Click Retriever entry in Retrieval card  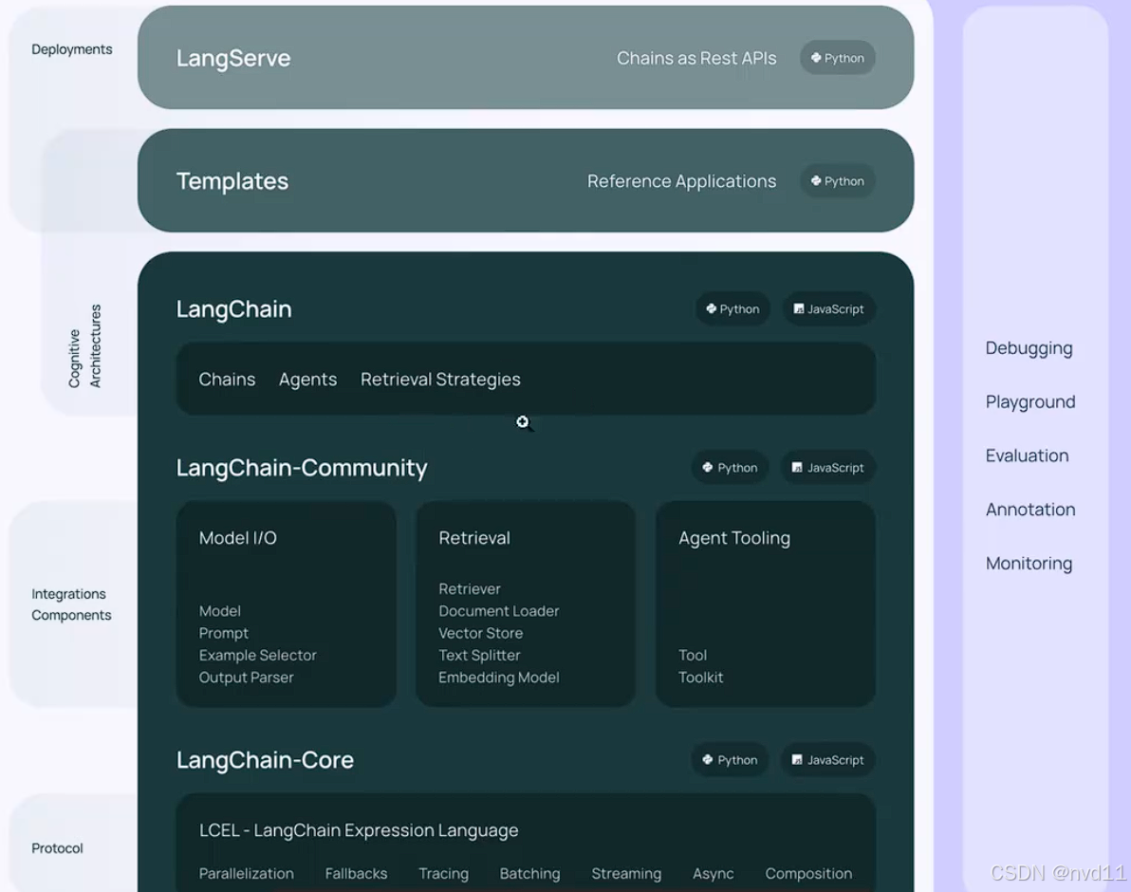point(470,588)
